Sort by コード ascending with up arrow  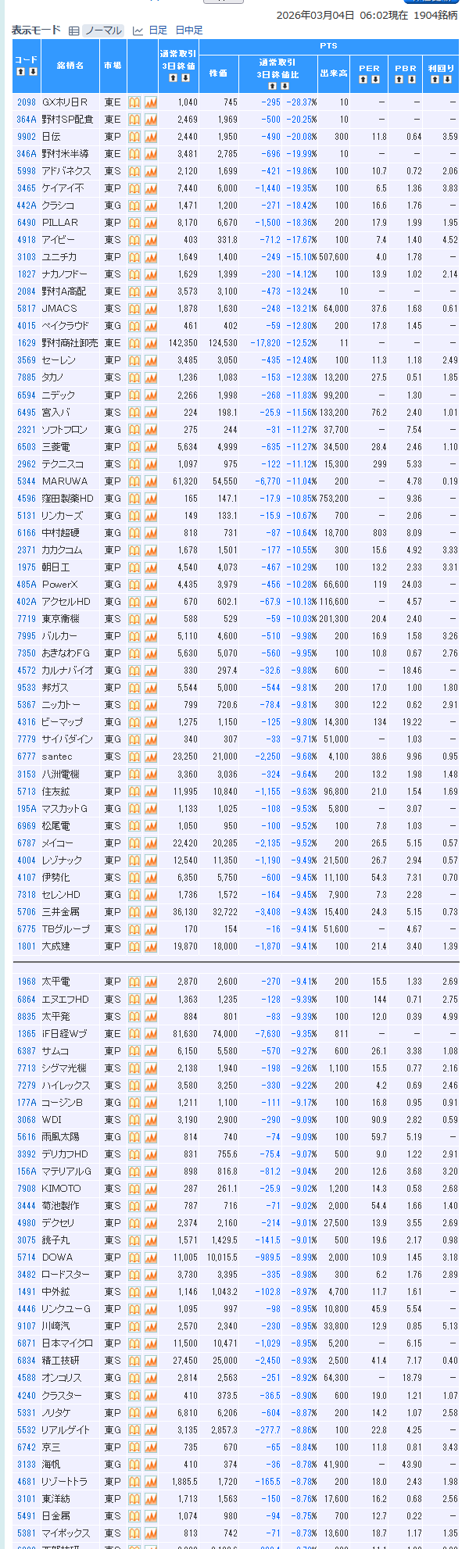21,72
